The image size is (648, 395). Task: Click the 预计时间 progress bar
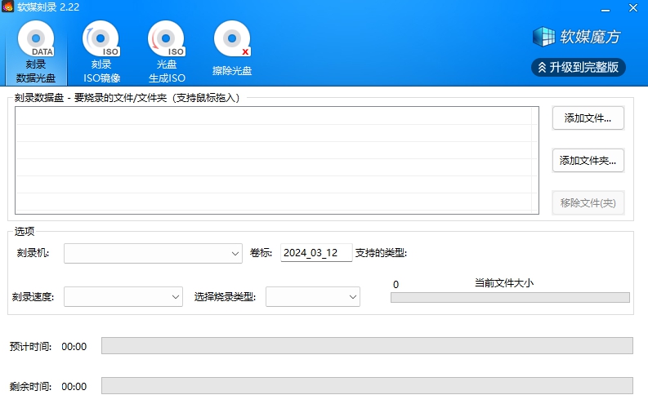click(367, 345)
